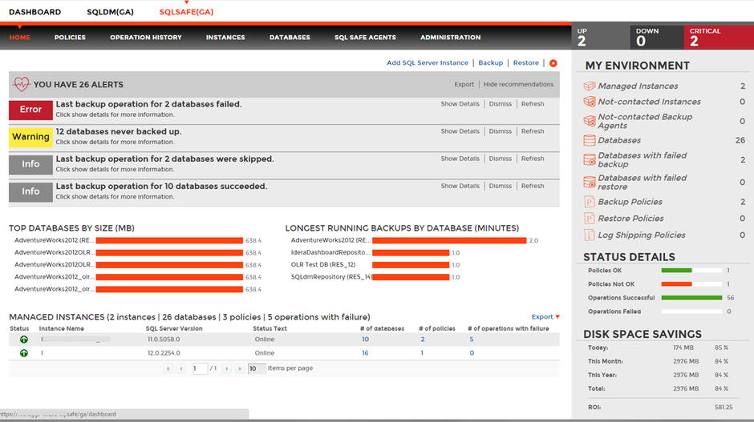Refresh the succeeded databases Info alert
This screenshot has width=754, height=422.
point(533,187)
